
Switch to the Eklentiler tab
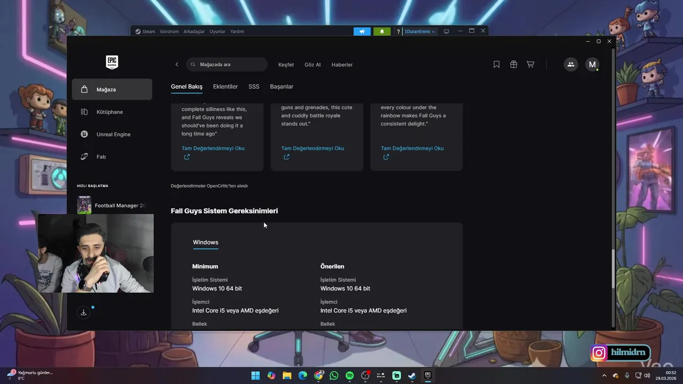pyautogui.click(x=225, y=86)
